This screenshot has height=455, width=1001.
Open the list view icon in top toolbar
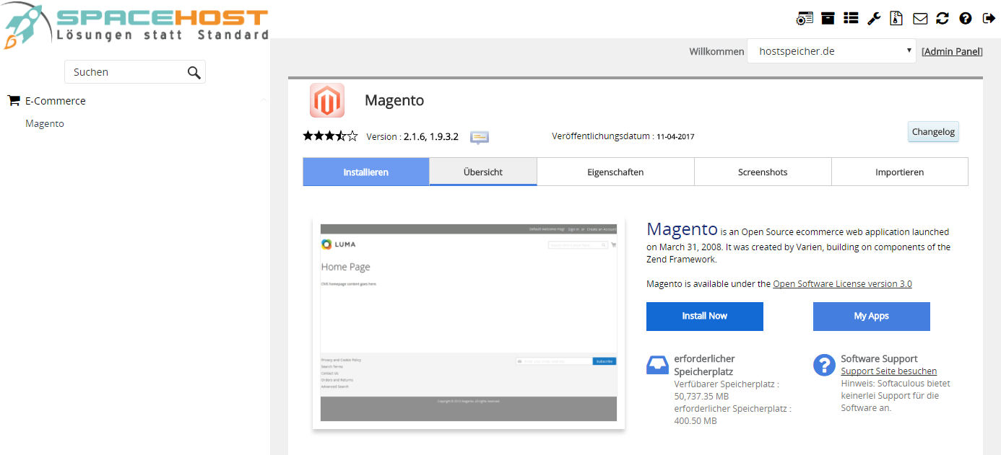(x=851, y=18)
